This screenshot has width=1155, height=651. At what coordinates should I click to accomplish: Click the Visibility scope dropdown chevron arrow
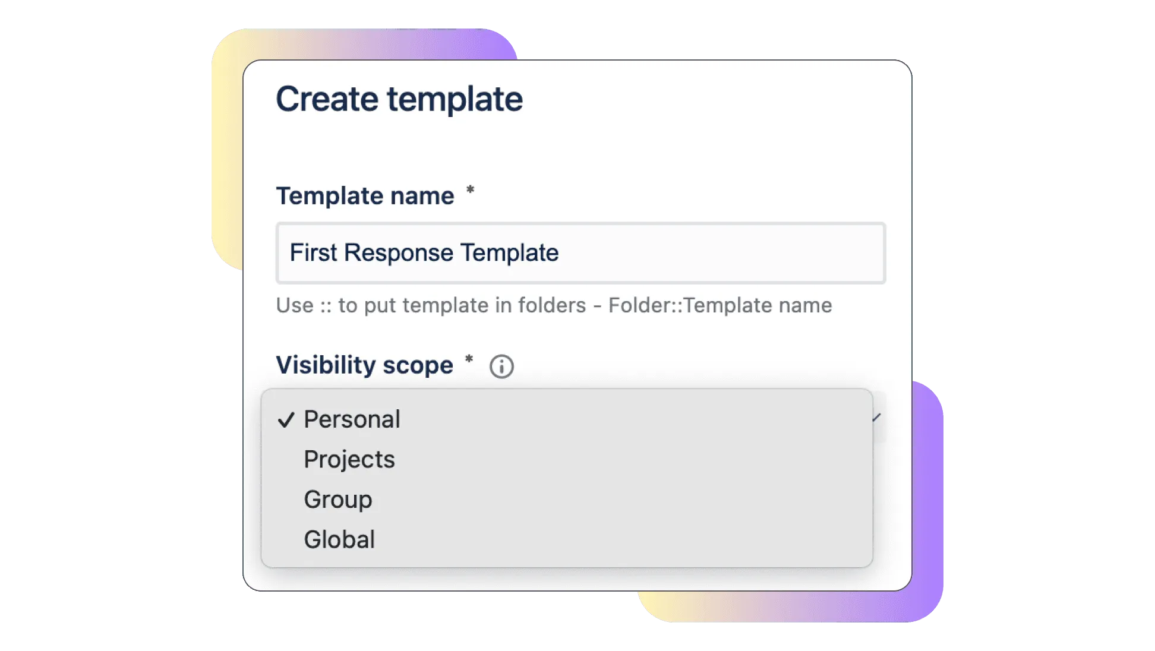coord(877,418)
